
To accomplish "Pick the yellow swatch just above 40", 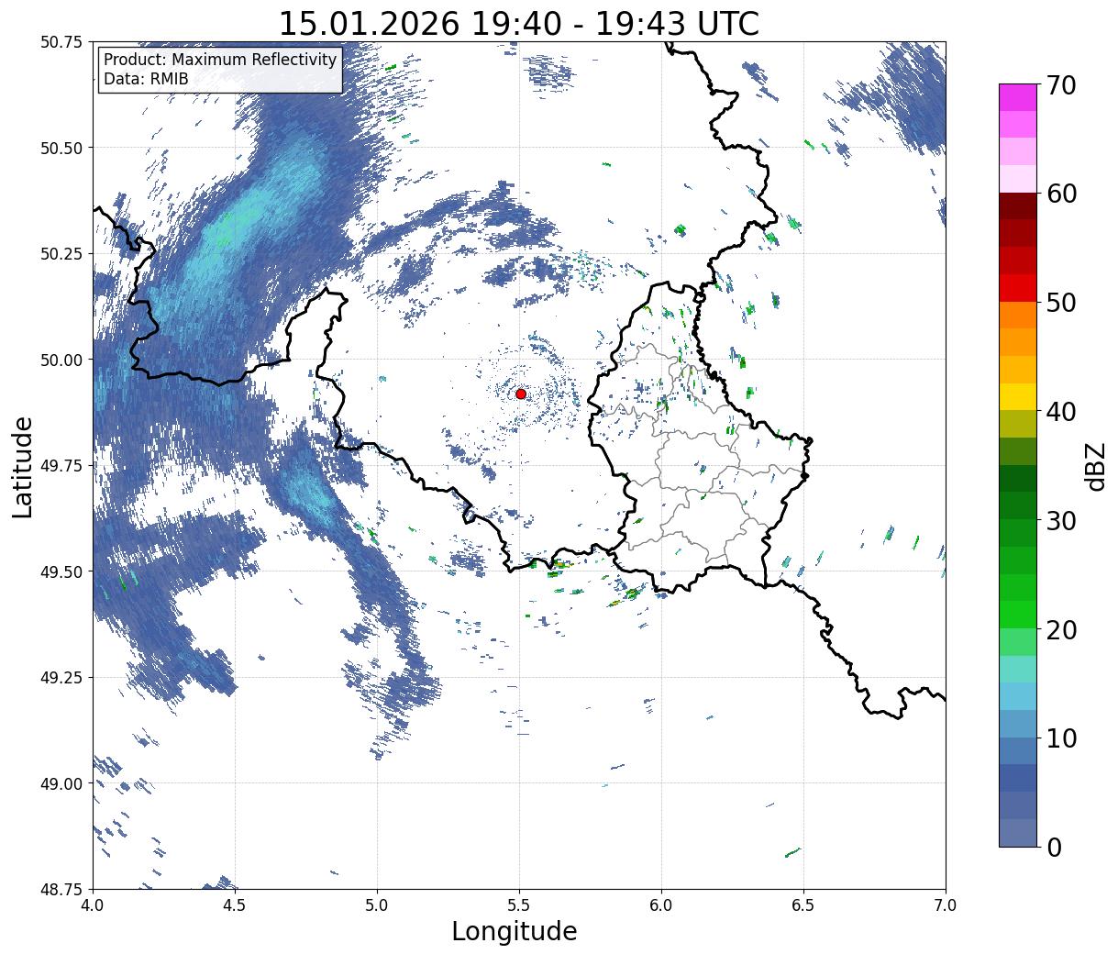I will click(1018, 396).
